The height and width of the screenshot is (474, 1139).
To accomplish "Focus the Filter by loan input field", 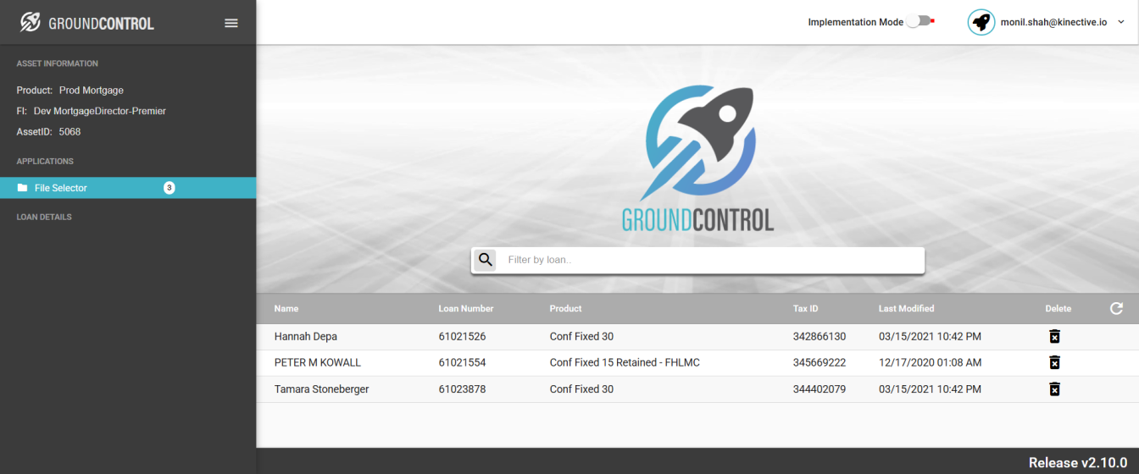I will [x=712, y=260].
